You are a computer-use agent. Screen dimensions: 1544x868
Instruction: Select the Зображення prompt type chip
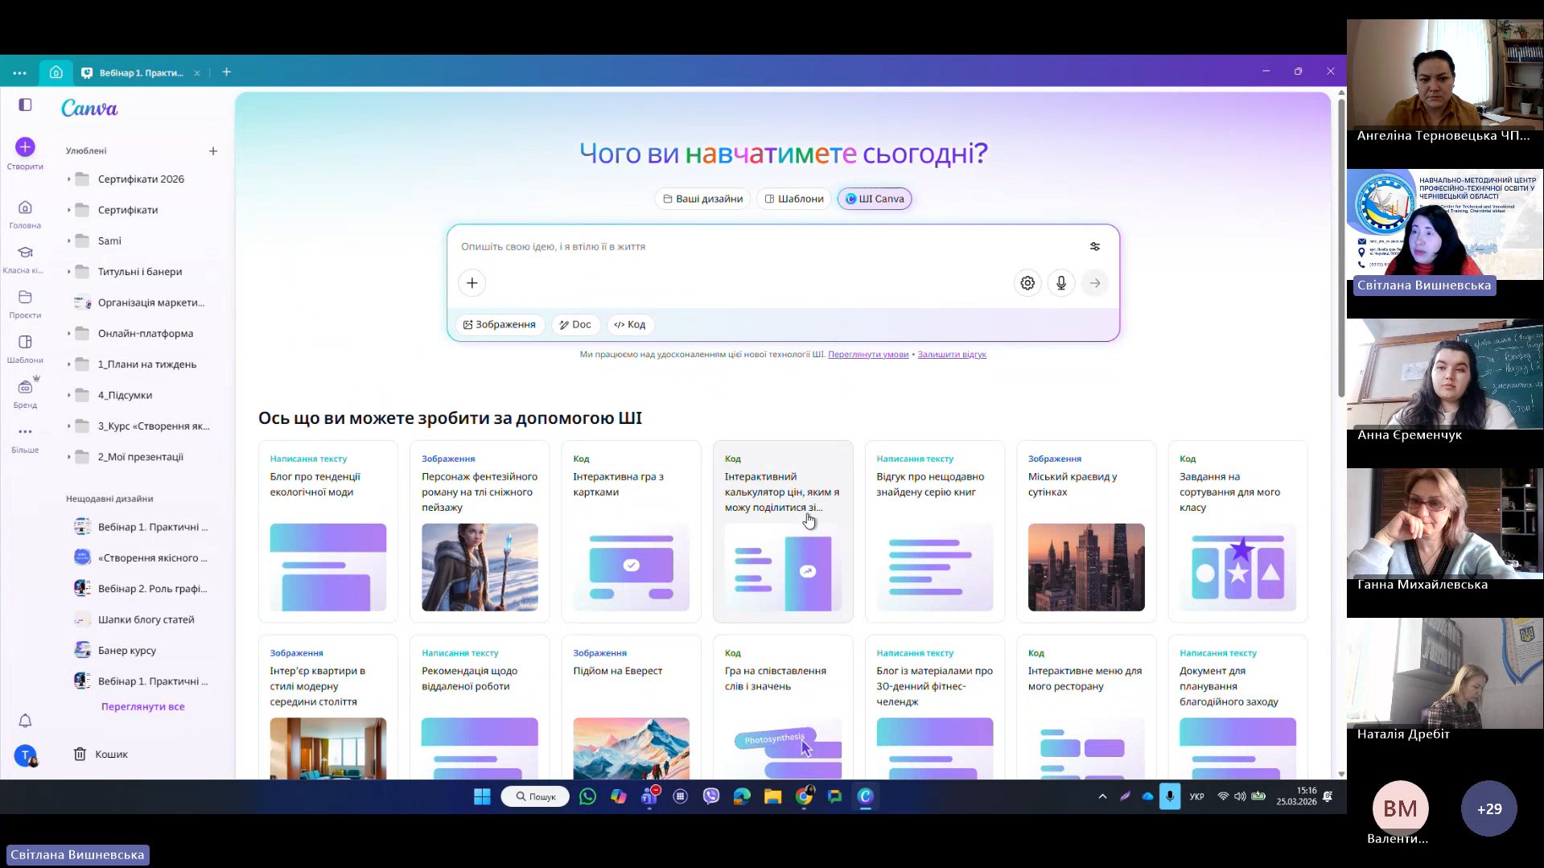pos(500,325)
